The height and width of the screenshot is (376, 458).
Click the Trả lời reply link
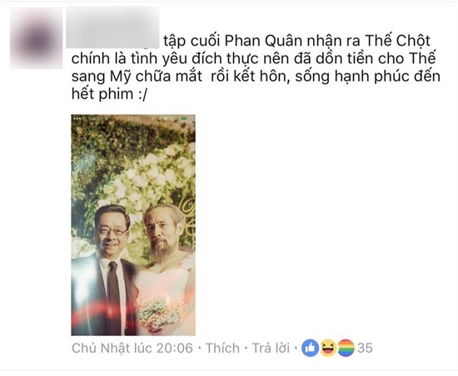click(x=271, y=348)
